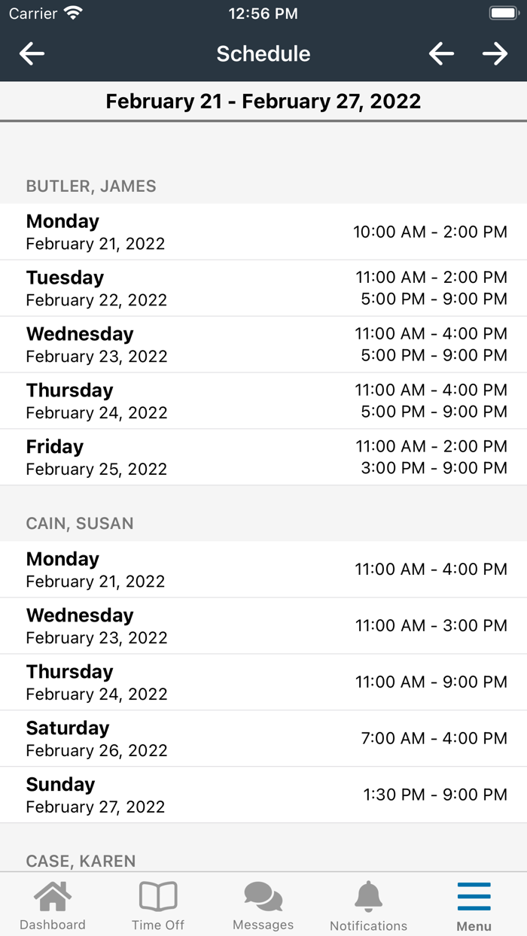
Task: Tap the 12:56 PM clock in status bar
Action: (x=263, y=13)
